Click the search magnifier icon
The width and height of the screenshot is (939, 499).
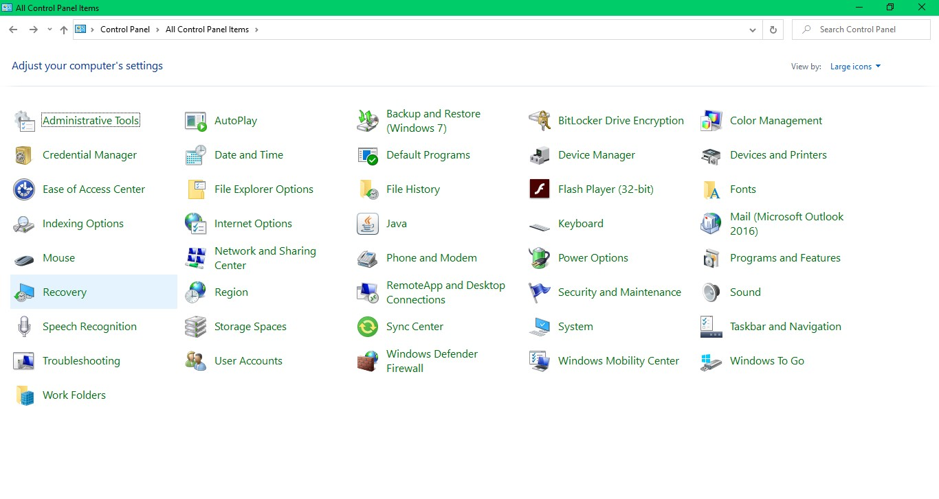tap(806, 30)
